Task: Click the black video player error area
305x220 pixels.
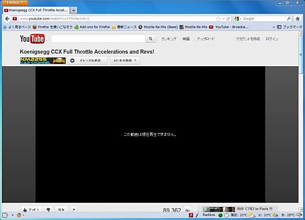Action: pos(150,135)
